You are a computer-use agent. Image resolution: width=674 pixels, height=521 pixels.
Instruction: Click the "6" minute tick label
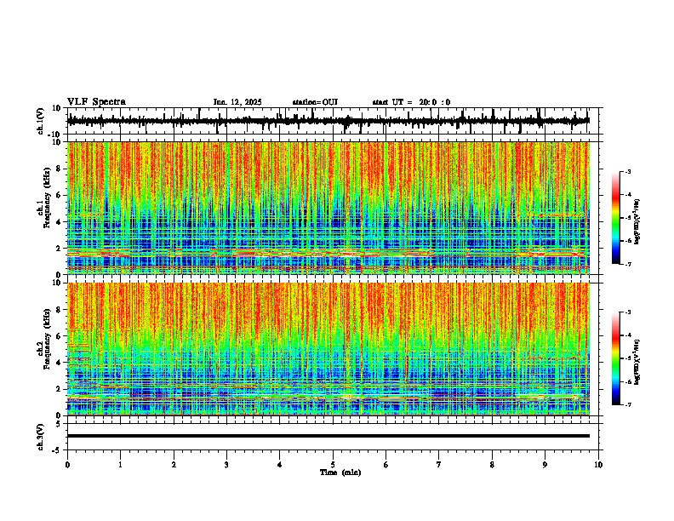coord(386,465)
